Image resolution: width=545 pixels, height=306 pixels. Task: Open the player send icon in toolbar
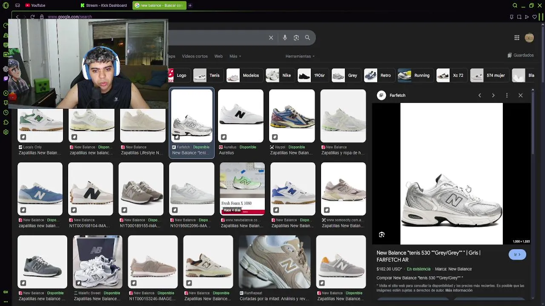(x=527, y=17)
